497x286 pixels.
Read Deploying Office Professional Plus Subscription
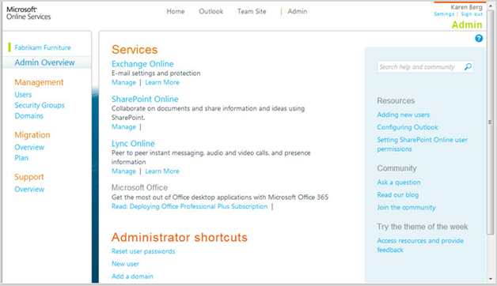[x=190, y=206]
